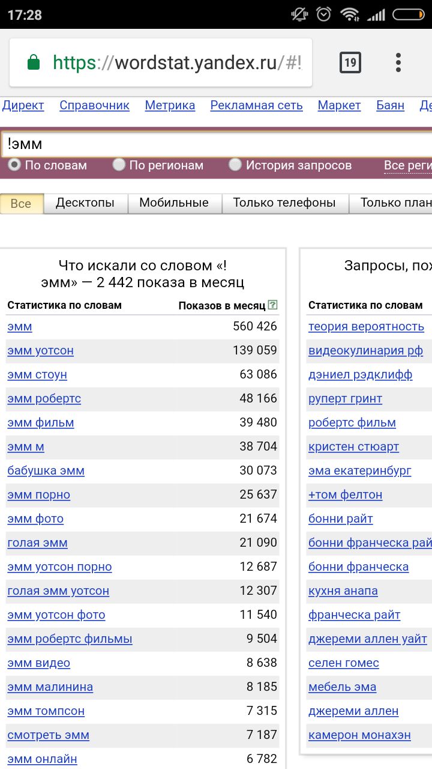Viewport: 432px width, 769px height.
Task: Select the По регионам radio button
Action: click(119, 165)
